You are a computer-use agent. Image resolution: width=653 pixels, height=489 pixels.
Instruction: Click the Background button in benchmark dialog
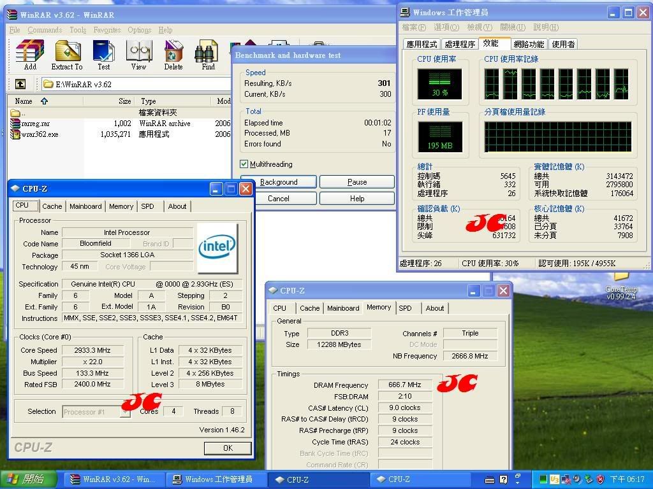[279, 182]
